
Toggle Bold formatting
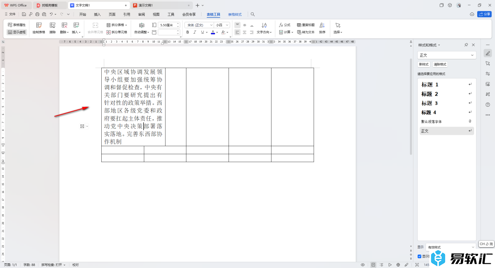click(x=188, y=32)
